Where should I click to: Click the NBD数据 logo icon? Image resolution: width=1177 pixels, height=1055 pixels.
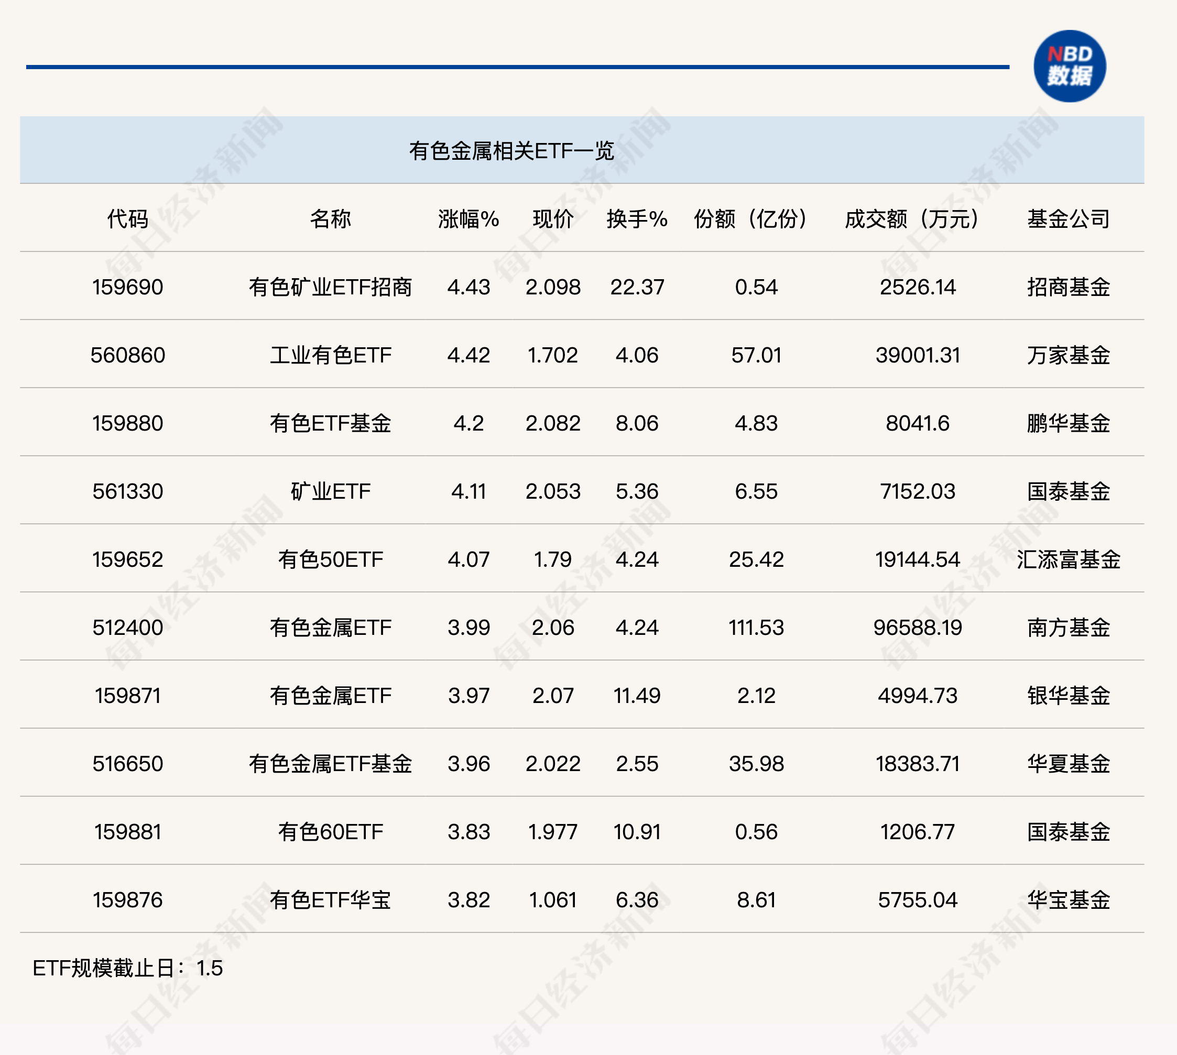[1069, 66]
